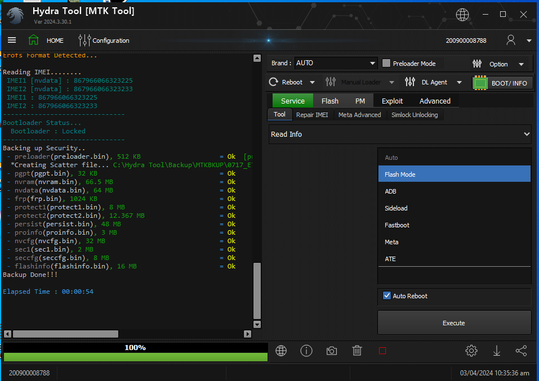Image resolution: width=539 pixels, height=381 pixels.
Task: Click the DL Agent sliders icon
Action: tap(410, 82)
